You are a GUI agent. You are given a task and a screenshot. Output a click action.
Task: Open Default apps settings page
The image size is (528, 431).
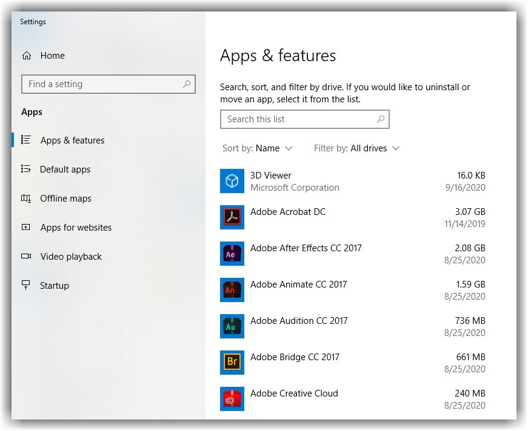(x=65, y=169)
